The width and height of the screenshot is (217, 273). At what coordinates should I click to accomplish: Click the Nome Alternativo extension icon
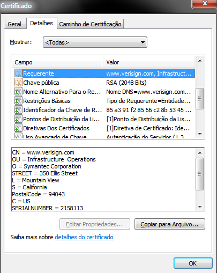coord(18,92)
